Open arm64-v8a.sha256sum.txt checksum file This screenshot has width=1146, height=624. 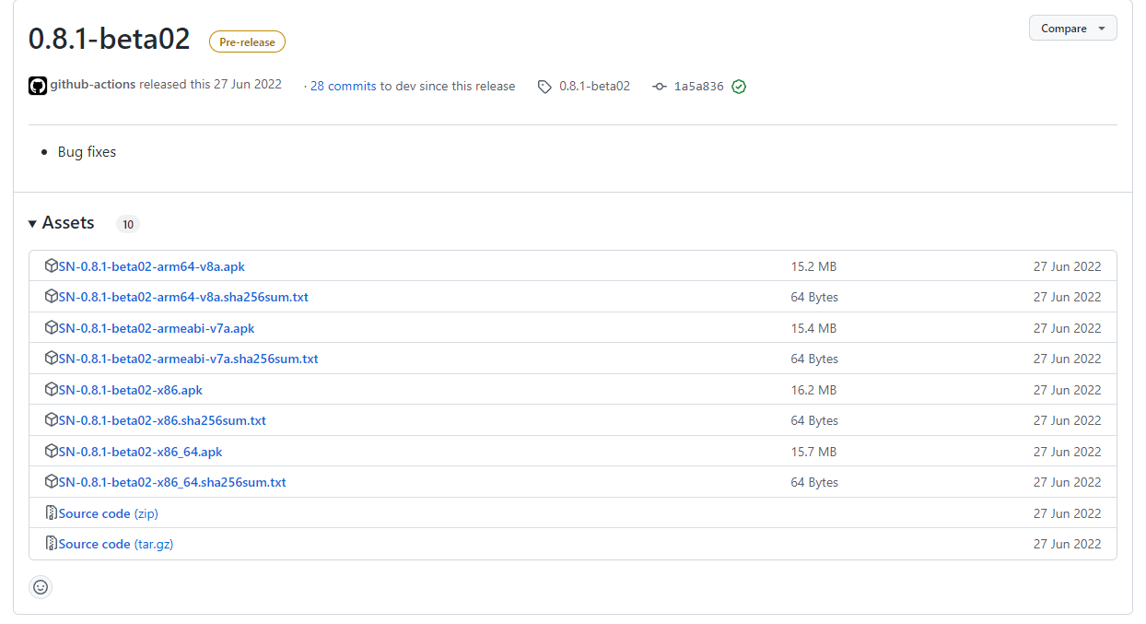(x=183, y=297)
